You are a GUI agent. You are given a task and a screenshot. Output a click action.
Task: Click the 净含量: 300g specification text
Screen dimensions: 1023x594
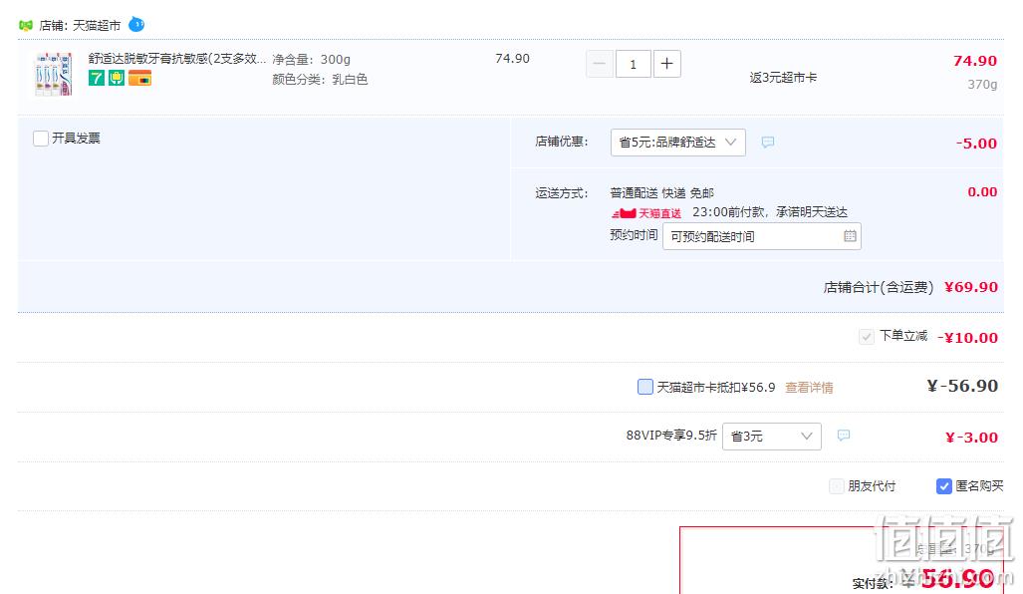tap(311, 60)
